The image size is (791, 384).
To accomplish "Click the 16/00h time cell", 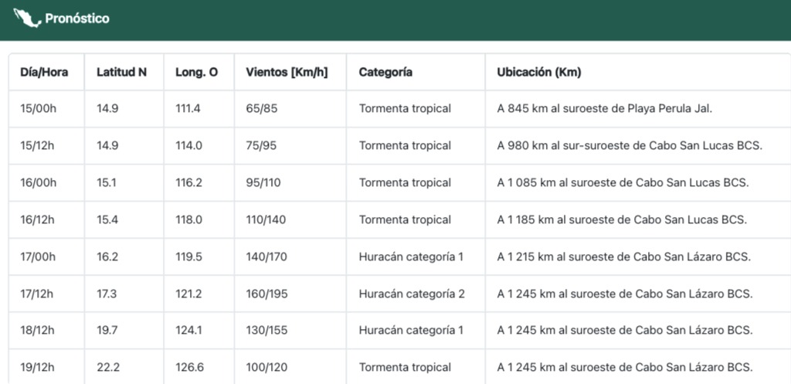I will coord(39,182).
